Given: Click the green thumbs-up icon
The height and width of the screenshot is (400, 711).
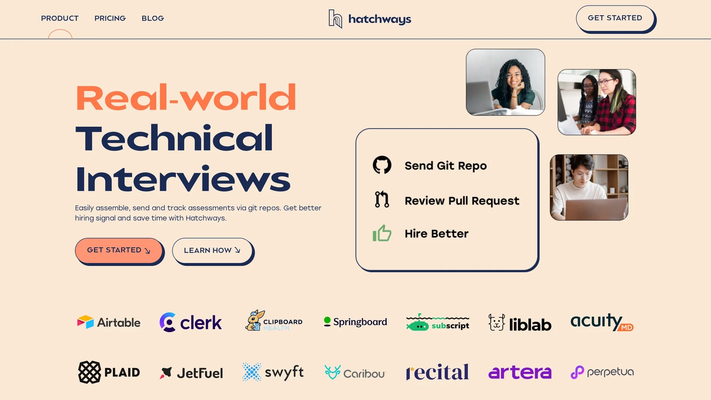Looking at the screenshot, I should click(x=382, y=233).
